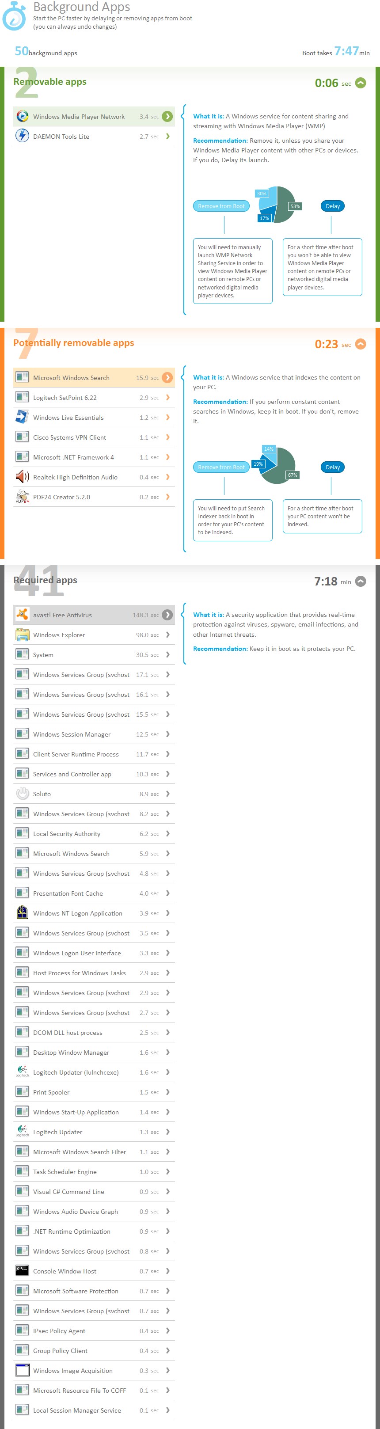Expand details arrow for Print Spooler

(x=167, y=1092)
